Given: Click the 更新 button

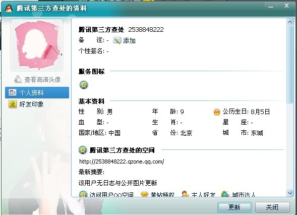Looking at the screenshot, I should pos(234,207).
